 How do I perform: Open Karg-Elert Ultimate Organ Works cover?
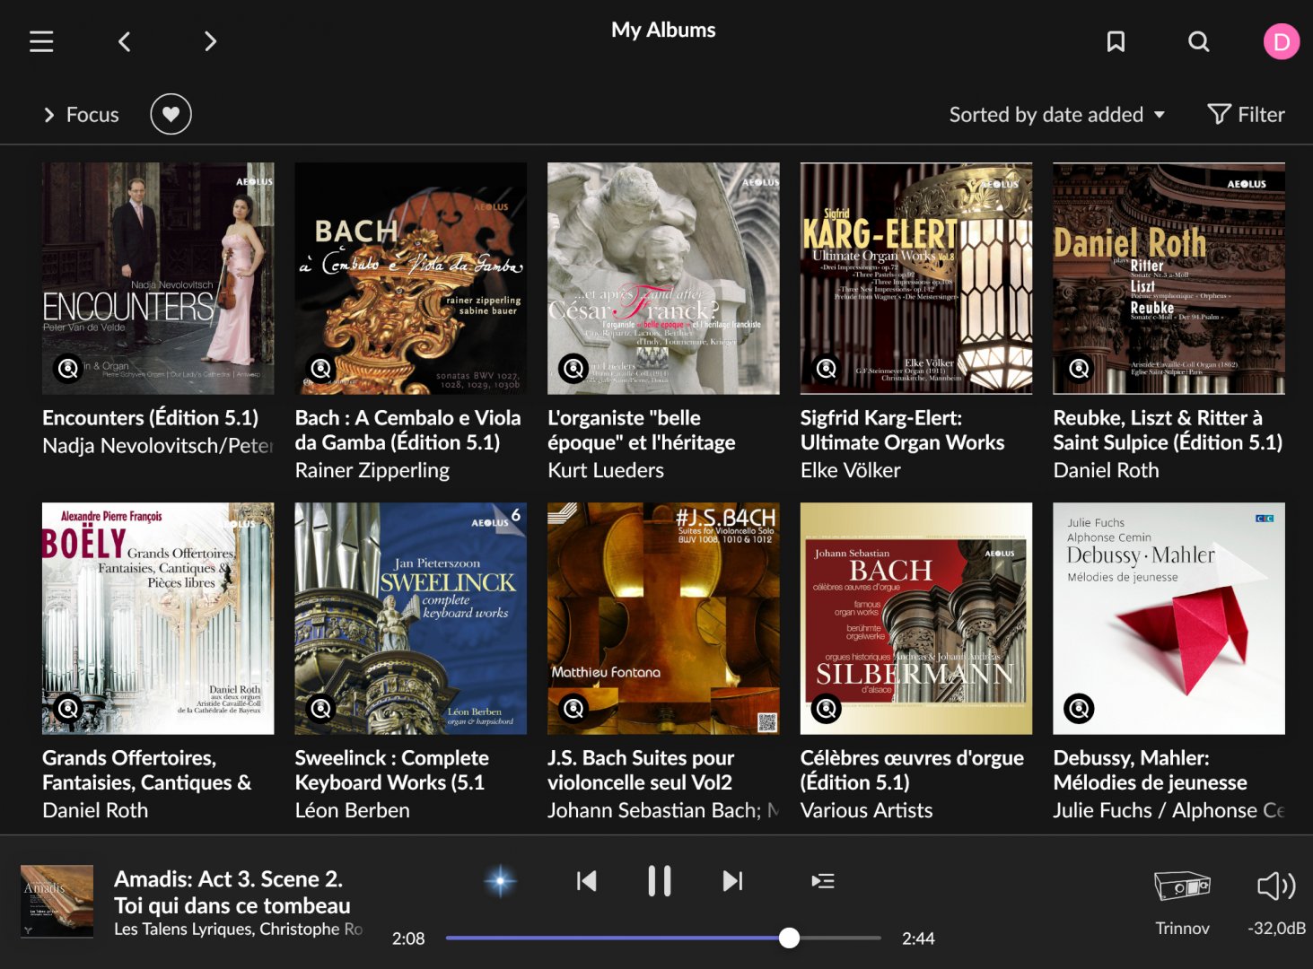coord(916,278)
